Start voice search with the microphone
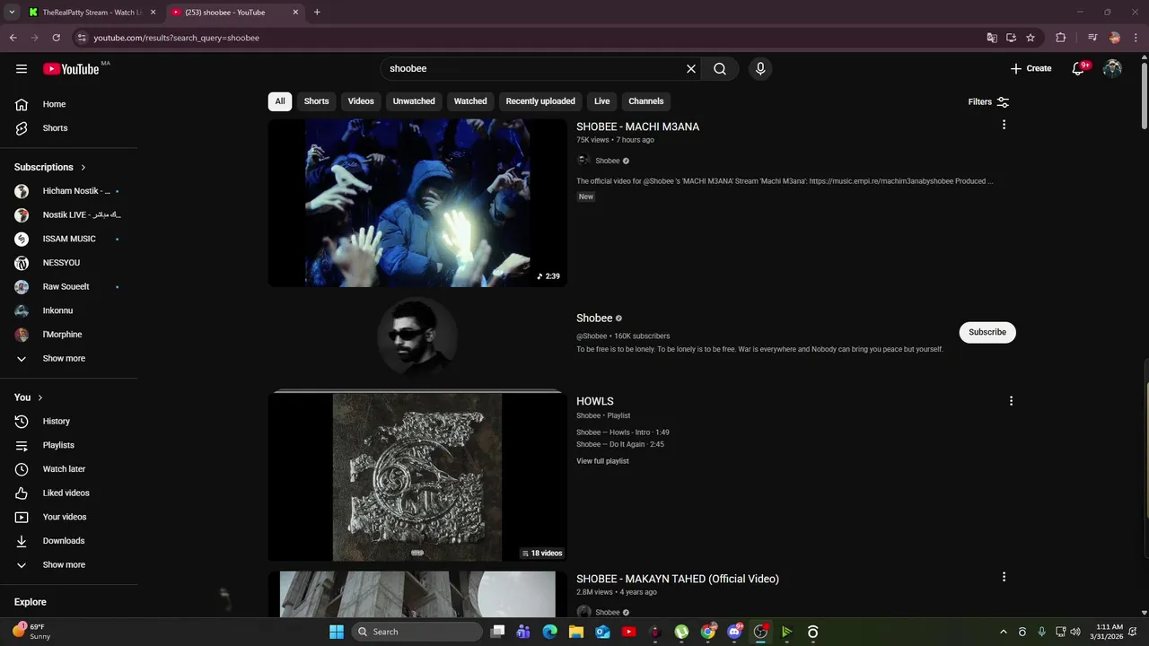 pos(760,68)
